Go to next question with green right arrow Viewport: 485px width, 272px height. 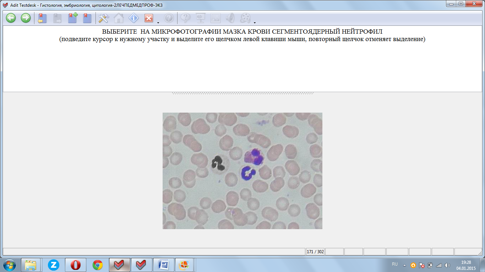26,18
